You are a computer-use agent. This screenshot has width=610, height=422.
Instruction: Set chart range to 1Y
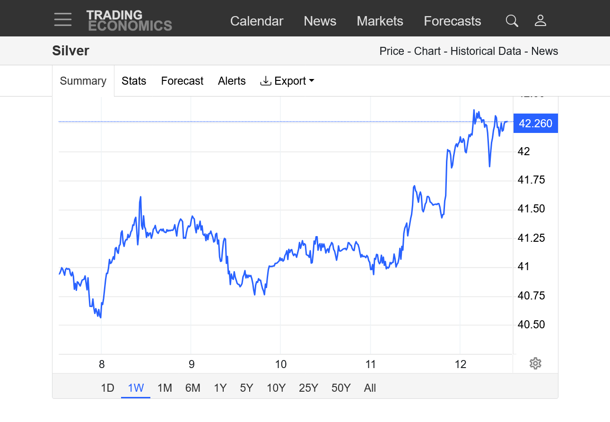click(x=220, y=388)
